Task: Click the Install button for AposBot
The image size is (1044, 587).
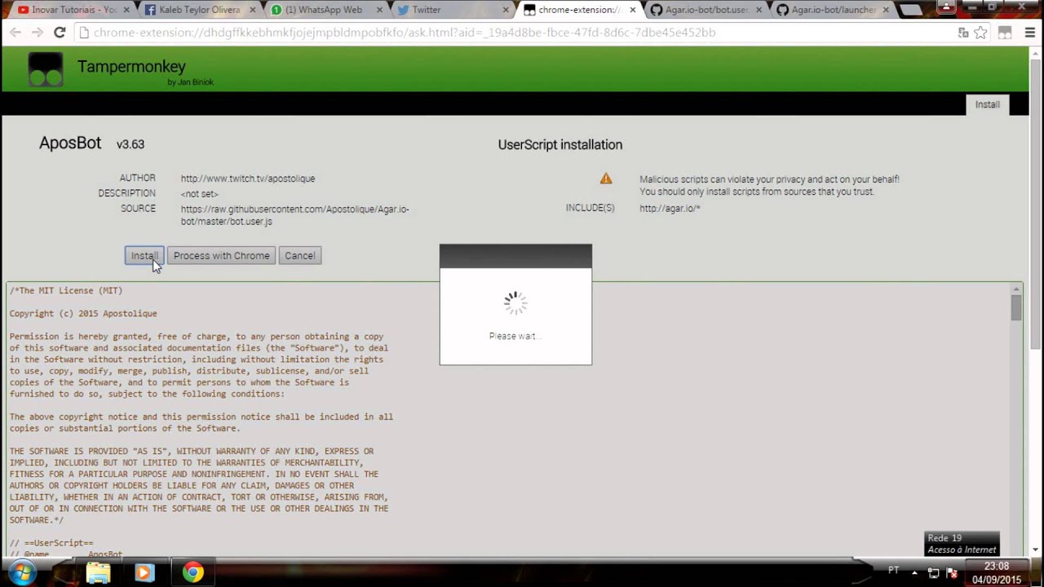Action: pyautogui.click(x=144, y=256)
